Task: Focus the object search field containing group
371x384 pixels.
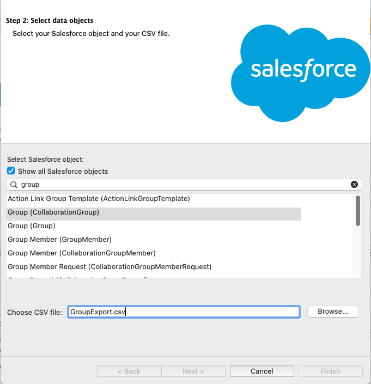Action: (x=184, y=185)
